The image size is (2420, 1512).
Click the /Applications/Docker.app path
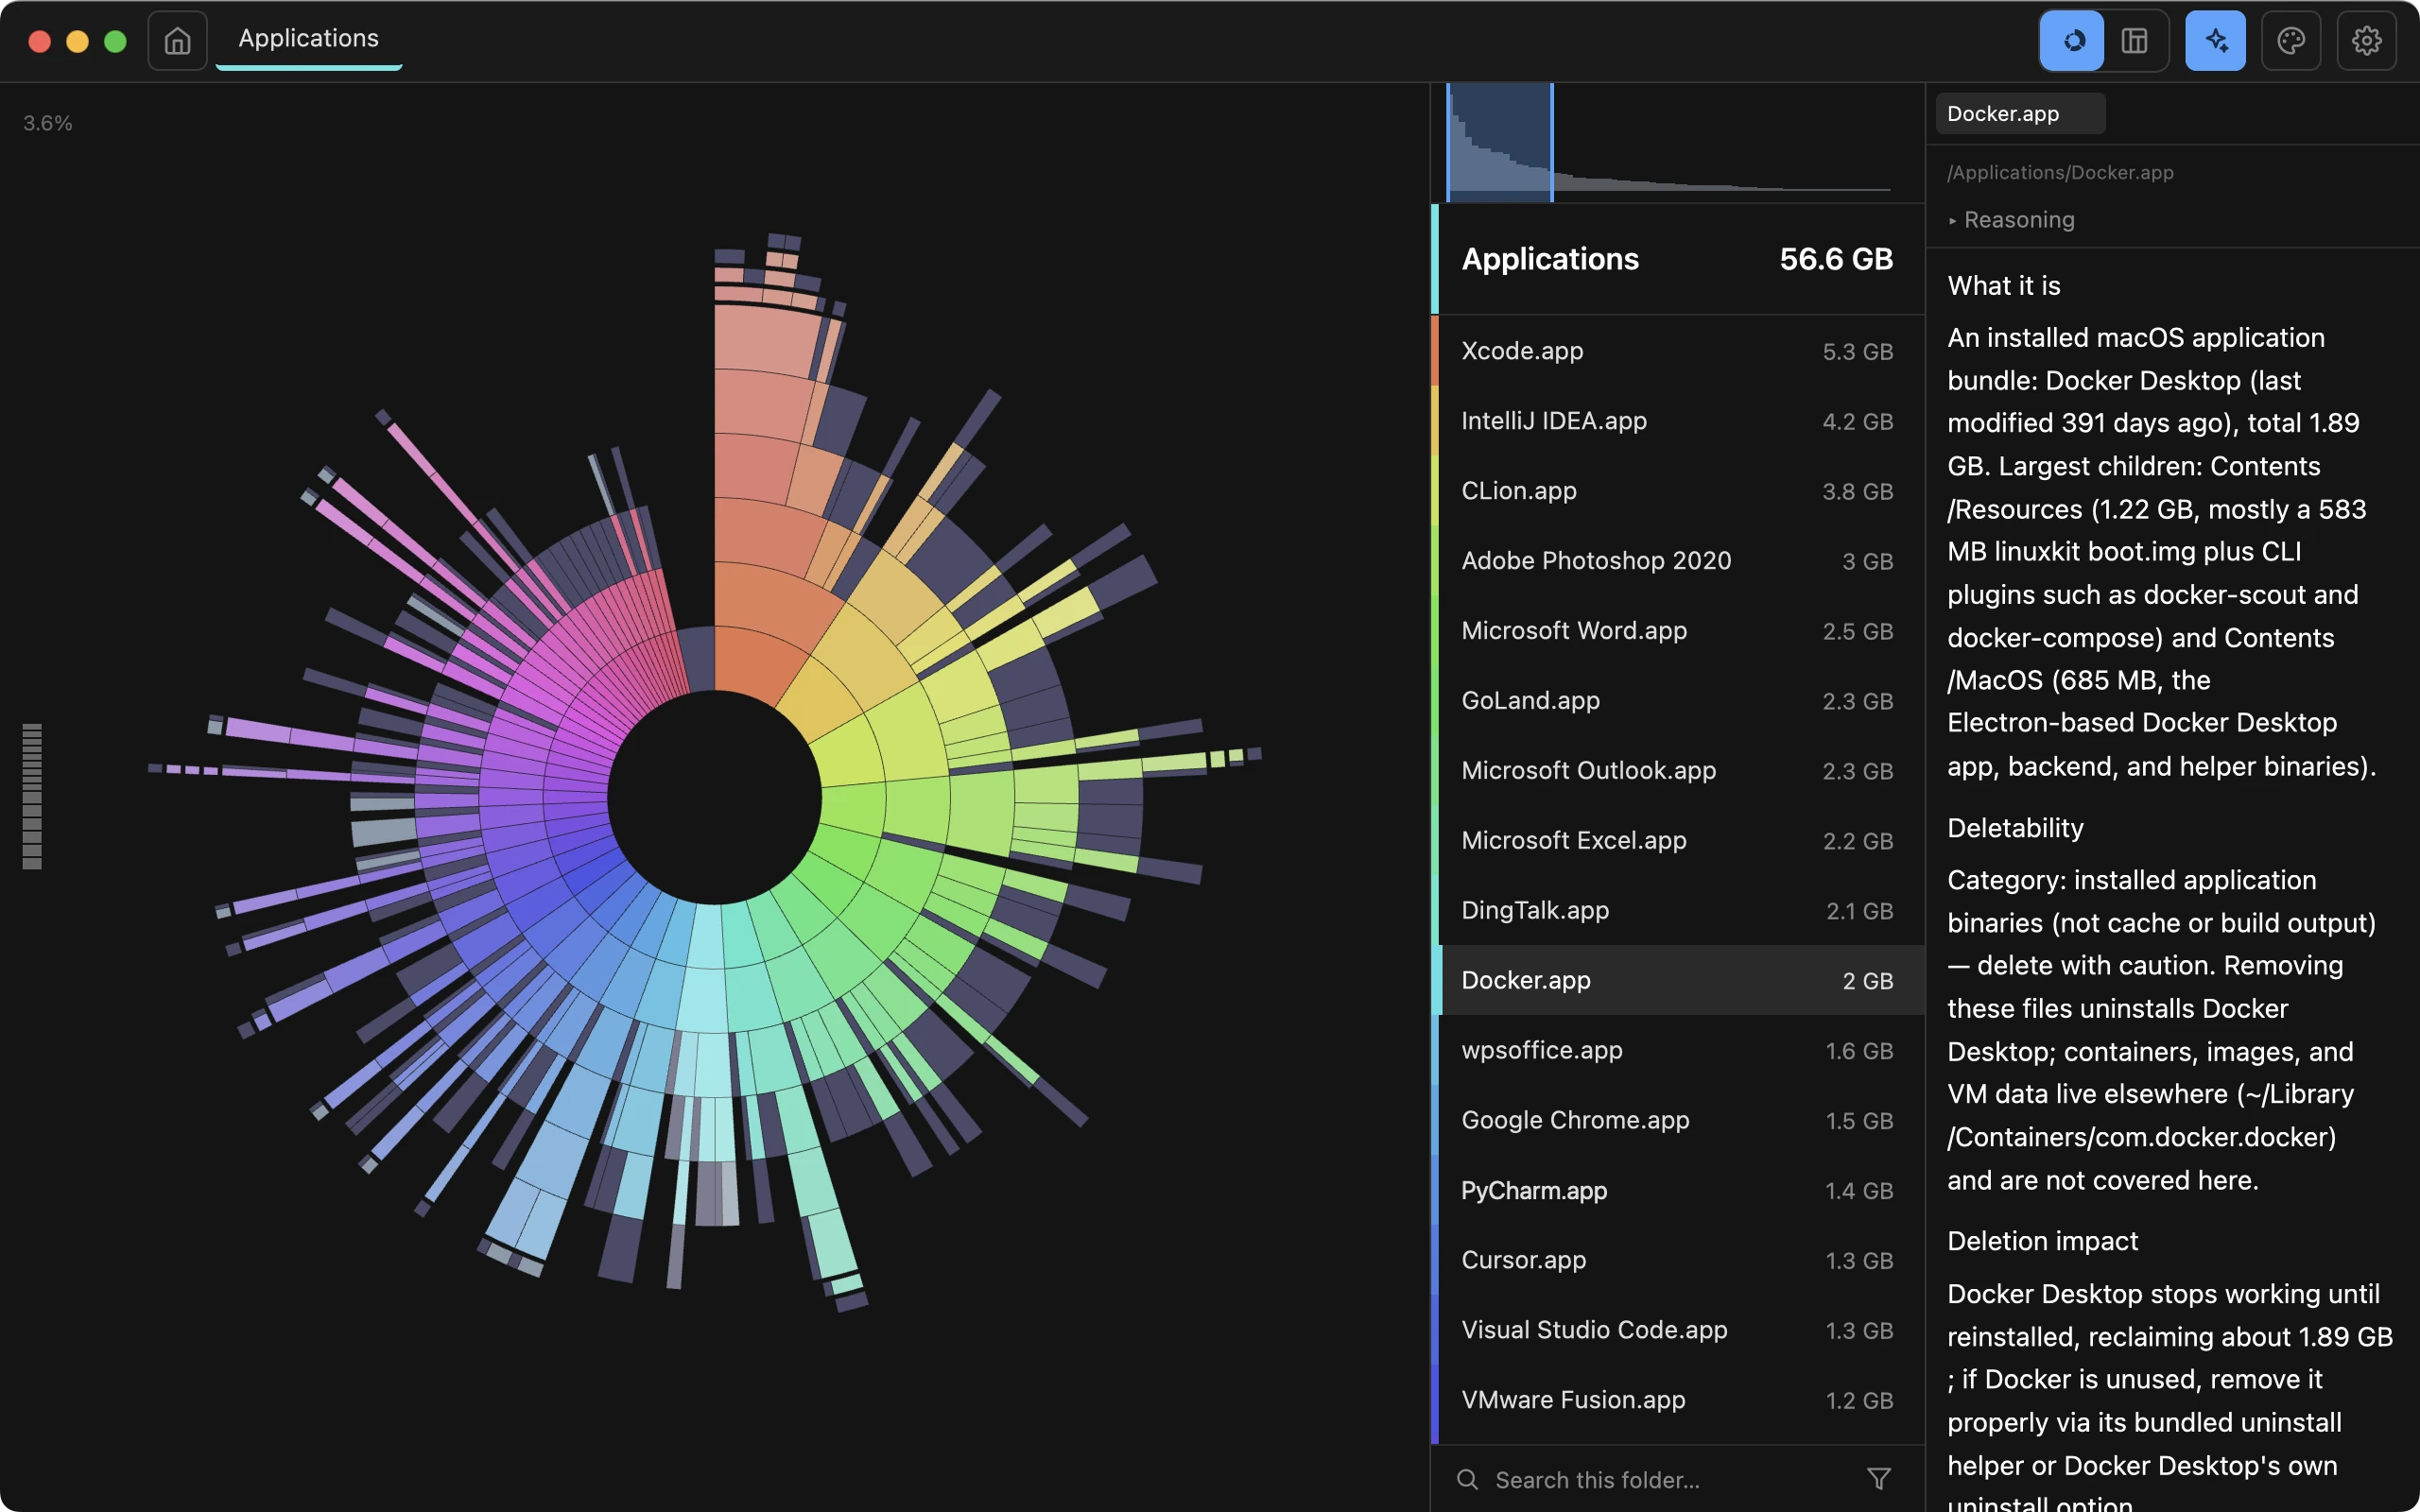(x=2060, y=172)
